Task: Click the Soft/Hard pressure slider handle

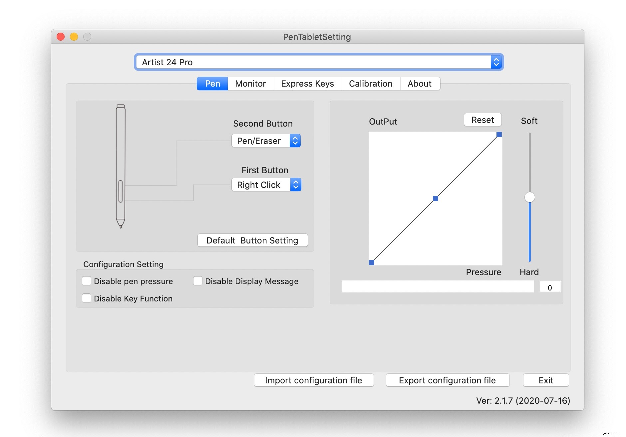Action: point(529,197)
